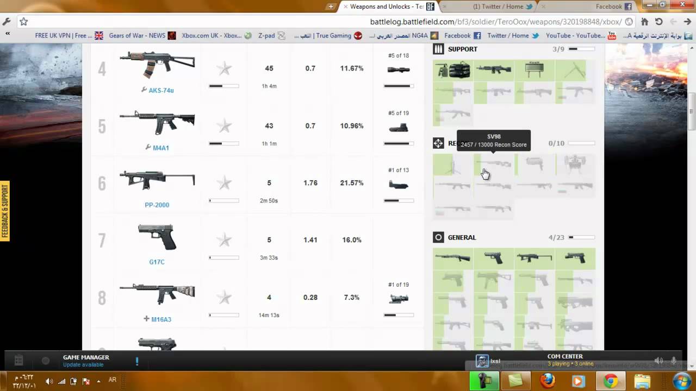
Task: Click the G17C pistol image
Action: (x=157, y=237)
